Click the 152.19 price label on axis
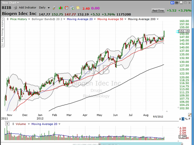Screen dimensions: 194x145 pos(184,31)
